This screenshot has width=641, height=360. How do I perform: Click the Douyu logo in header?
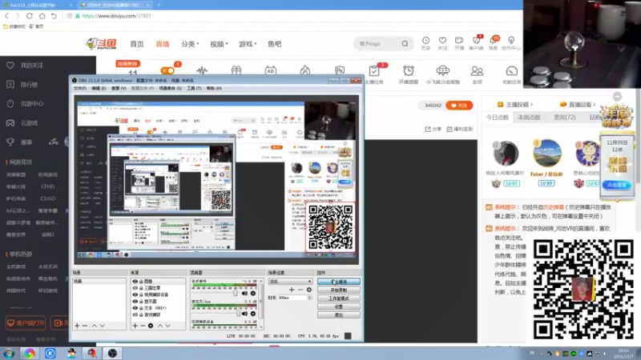(102, 44)
